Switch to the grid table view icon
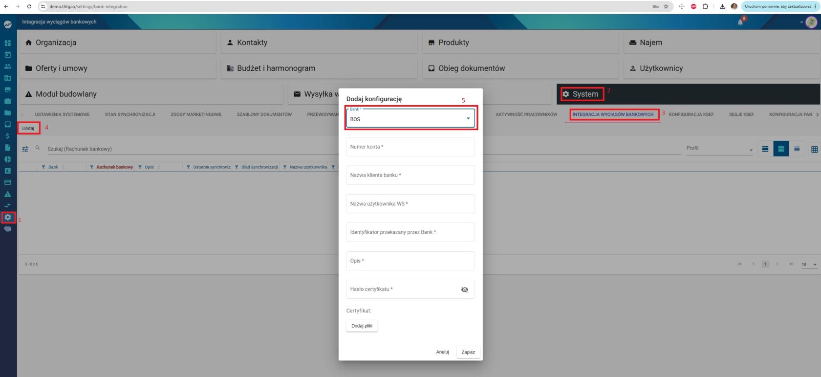This screenshot has height=377, width=821. (814, 149)
